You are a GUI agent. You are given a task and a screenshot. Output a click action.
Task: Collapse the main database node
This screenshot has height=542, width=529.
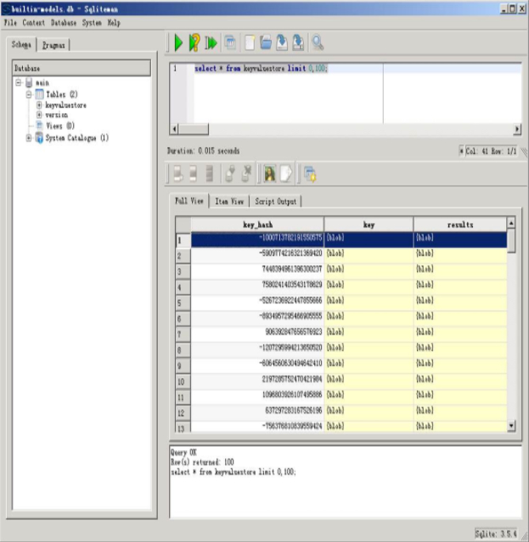(19, 82)
